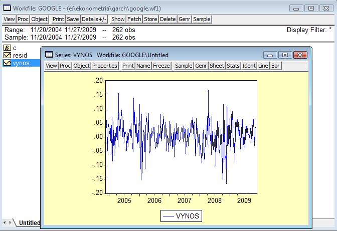The height and width of the screenshot is (231, 337).
Task: Select the Untitled workfile page tab
Action: 29,223
